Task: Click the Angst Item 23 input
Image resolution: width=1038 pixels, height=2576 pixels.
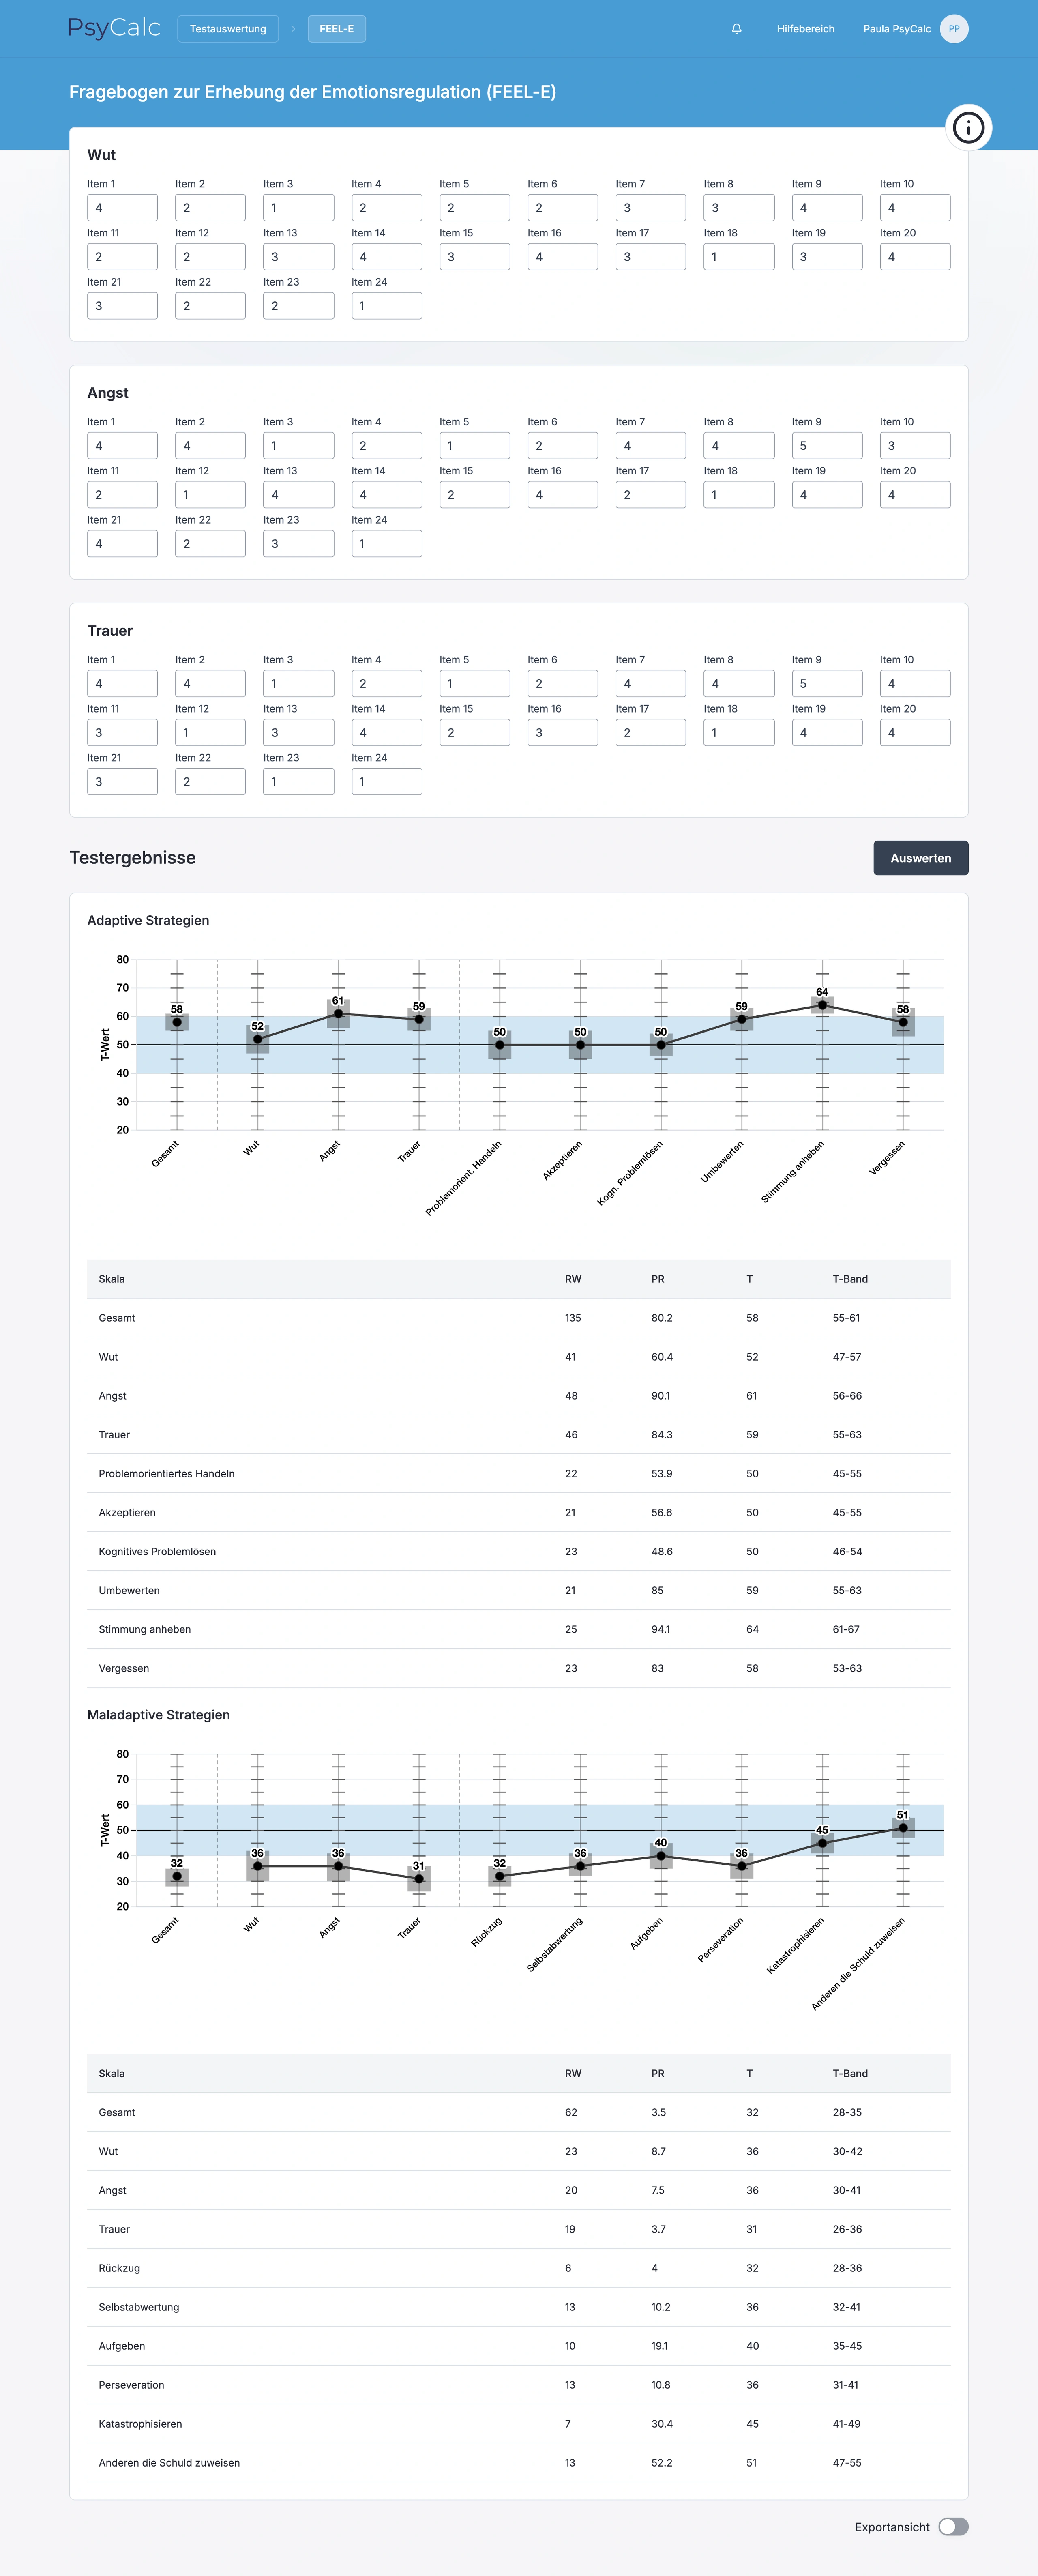Action: pos(299,544)
